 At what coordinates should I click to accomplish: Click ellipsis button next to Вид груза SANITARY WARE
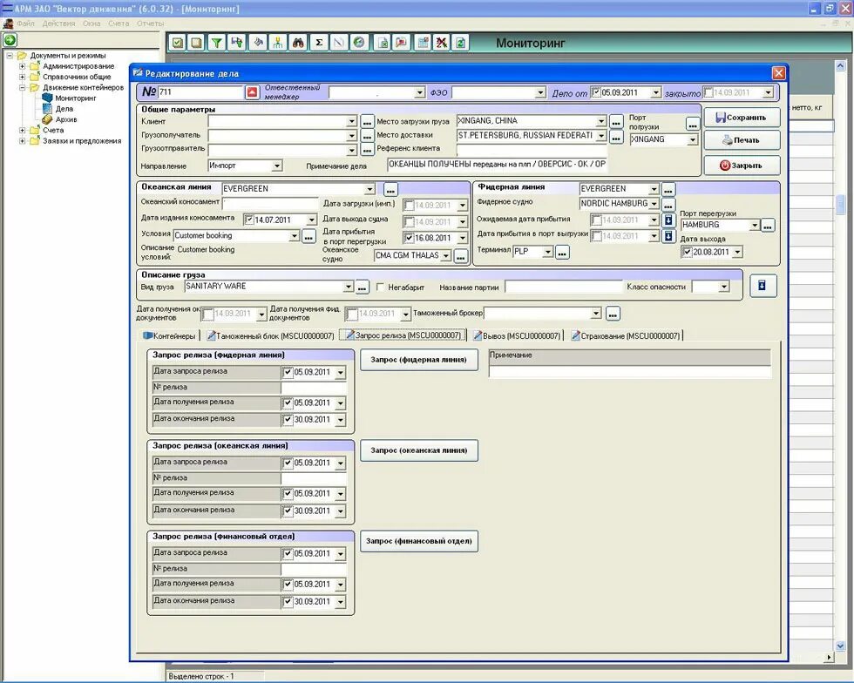[x=363, y=287]
